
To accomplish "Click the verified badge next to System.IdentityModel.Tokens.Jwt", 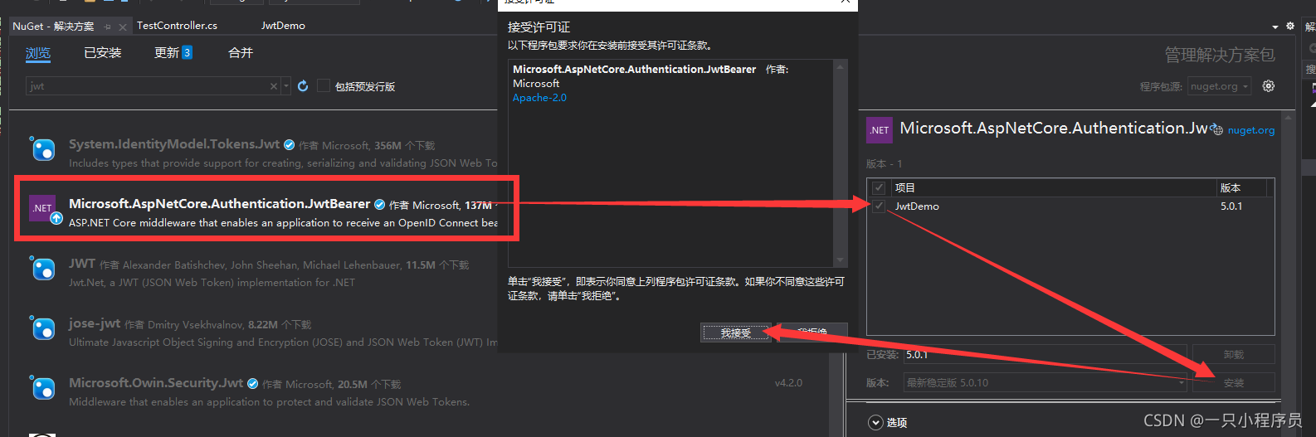I will (290, 145).
